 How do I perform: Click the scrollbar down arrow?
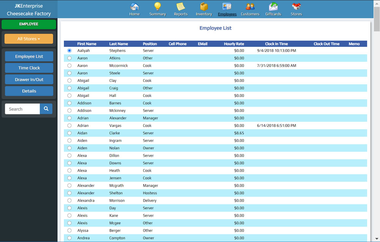[377, 239]
